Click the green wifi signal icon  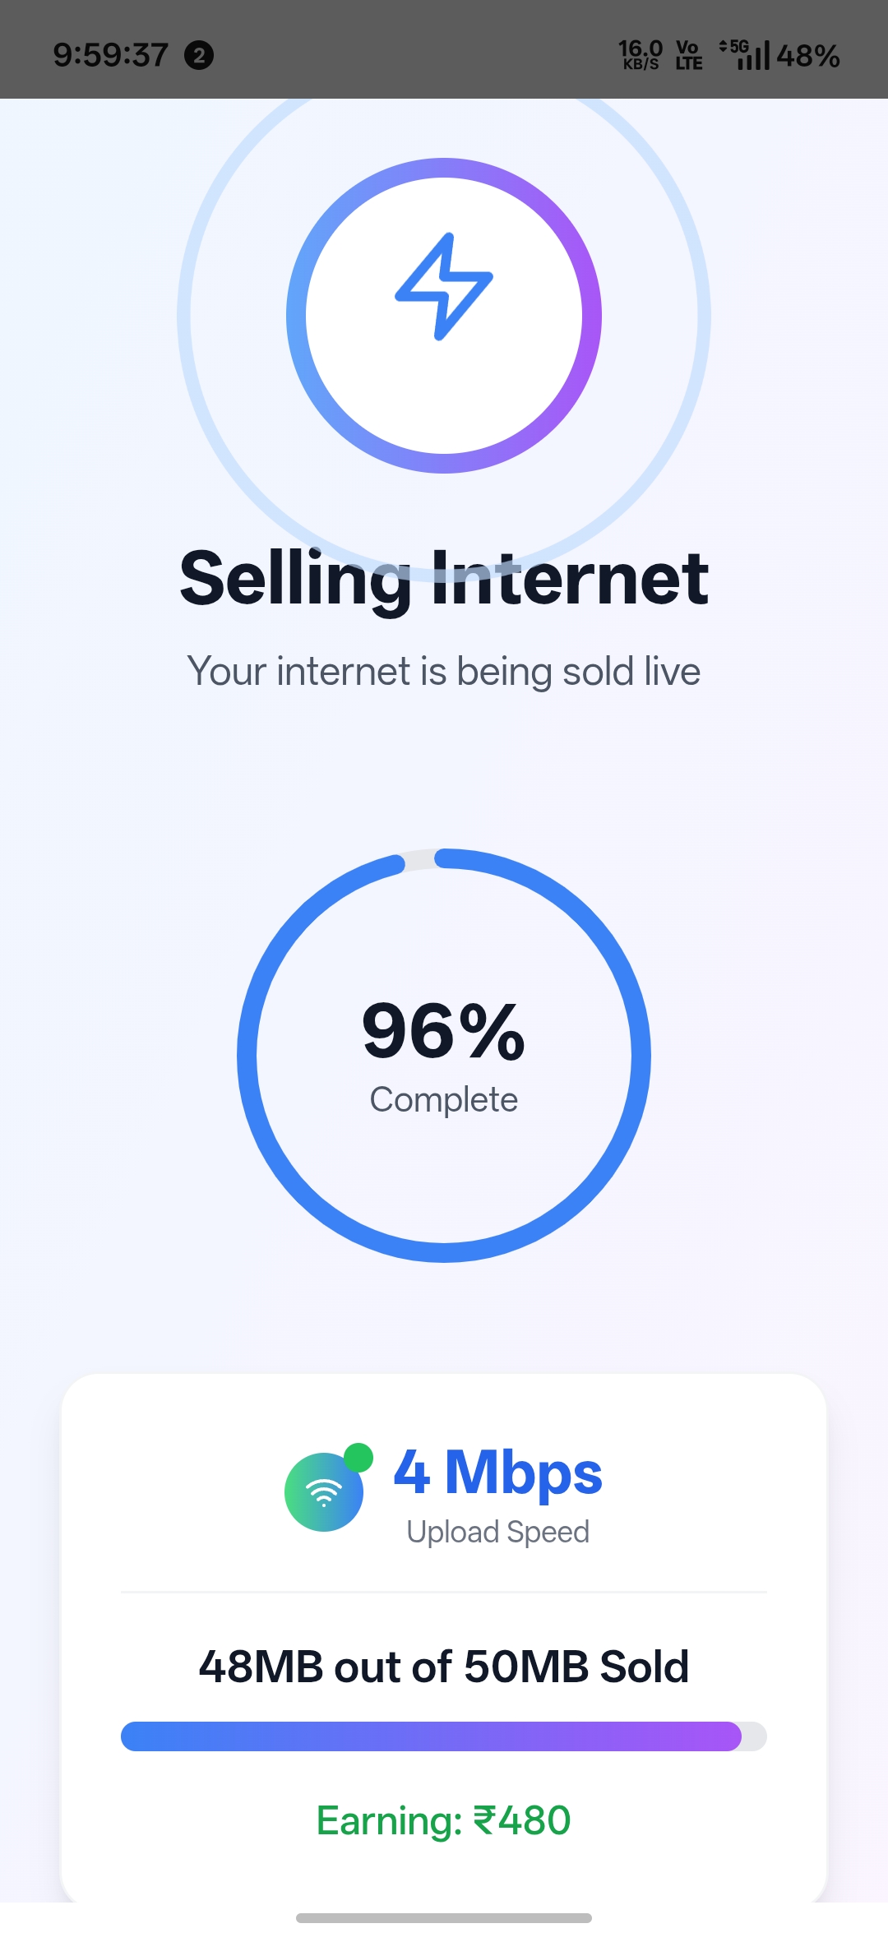point(324,1491)
